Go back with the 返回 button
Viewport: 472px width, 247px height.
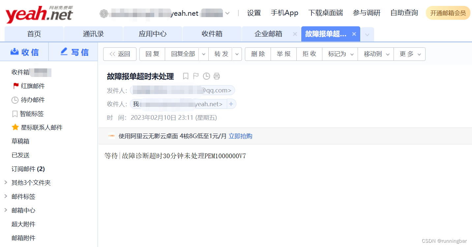click(120, 54)
